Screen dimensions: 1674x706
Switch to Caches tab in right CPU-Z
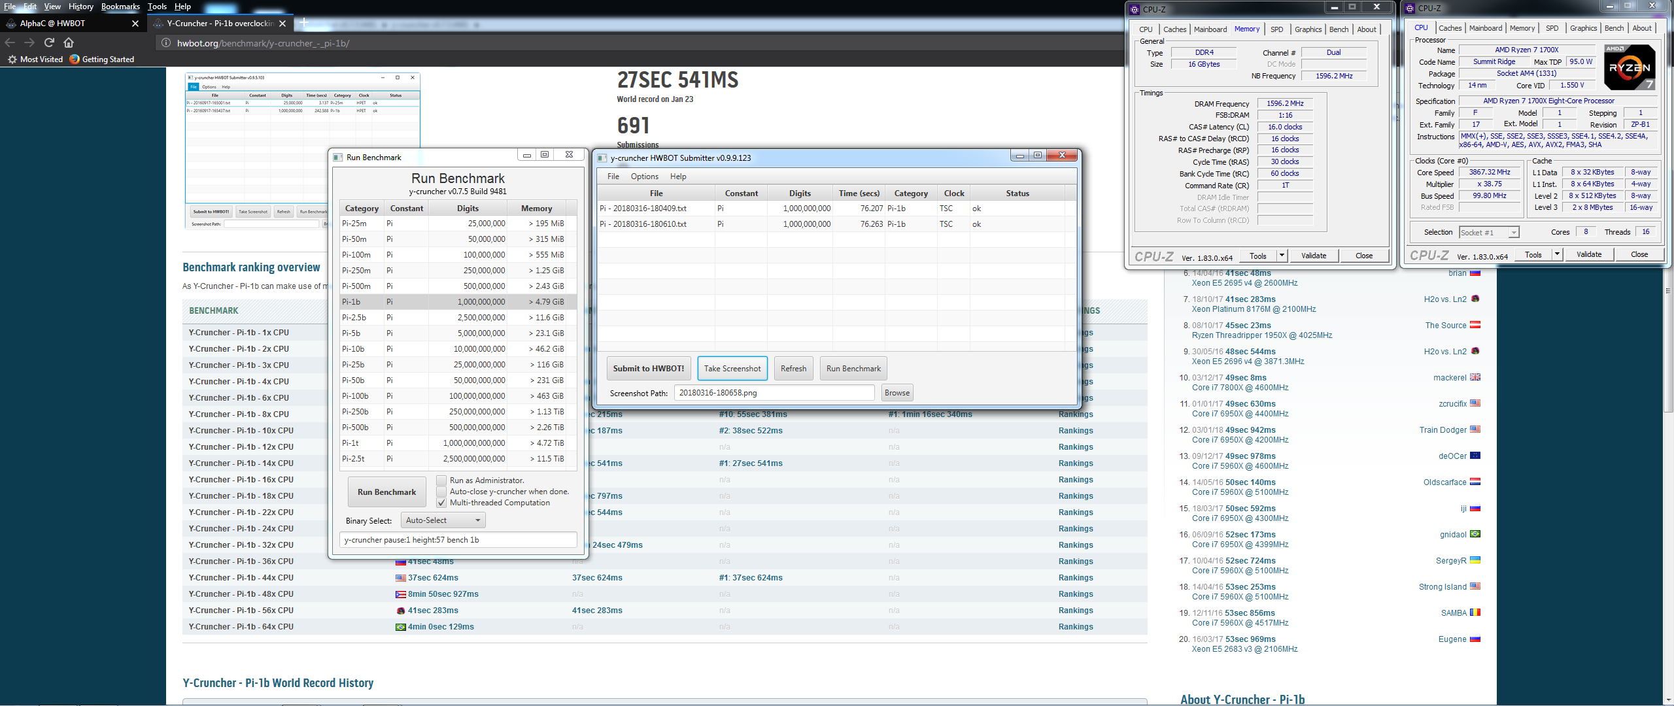[1450, 28]
